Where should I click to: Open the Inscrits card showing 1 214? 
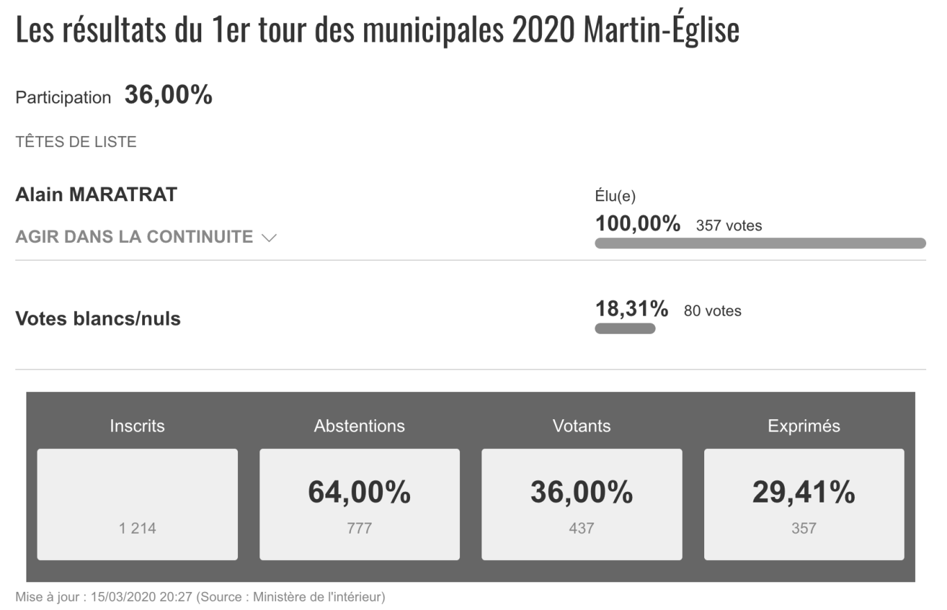click(137, 504)
